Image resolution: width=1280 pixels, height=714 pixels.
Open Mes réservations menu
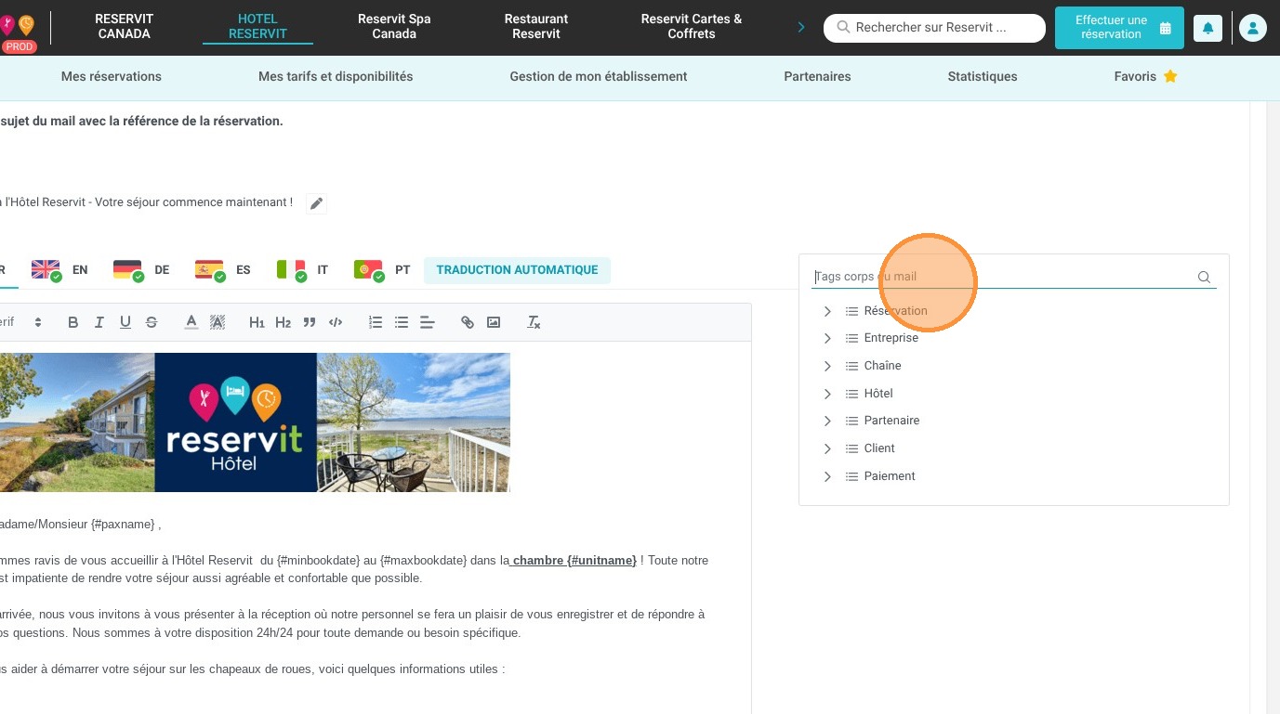pos(112,76)
